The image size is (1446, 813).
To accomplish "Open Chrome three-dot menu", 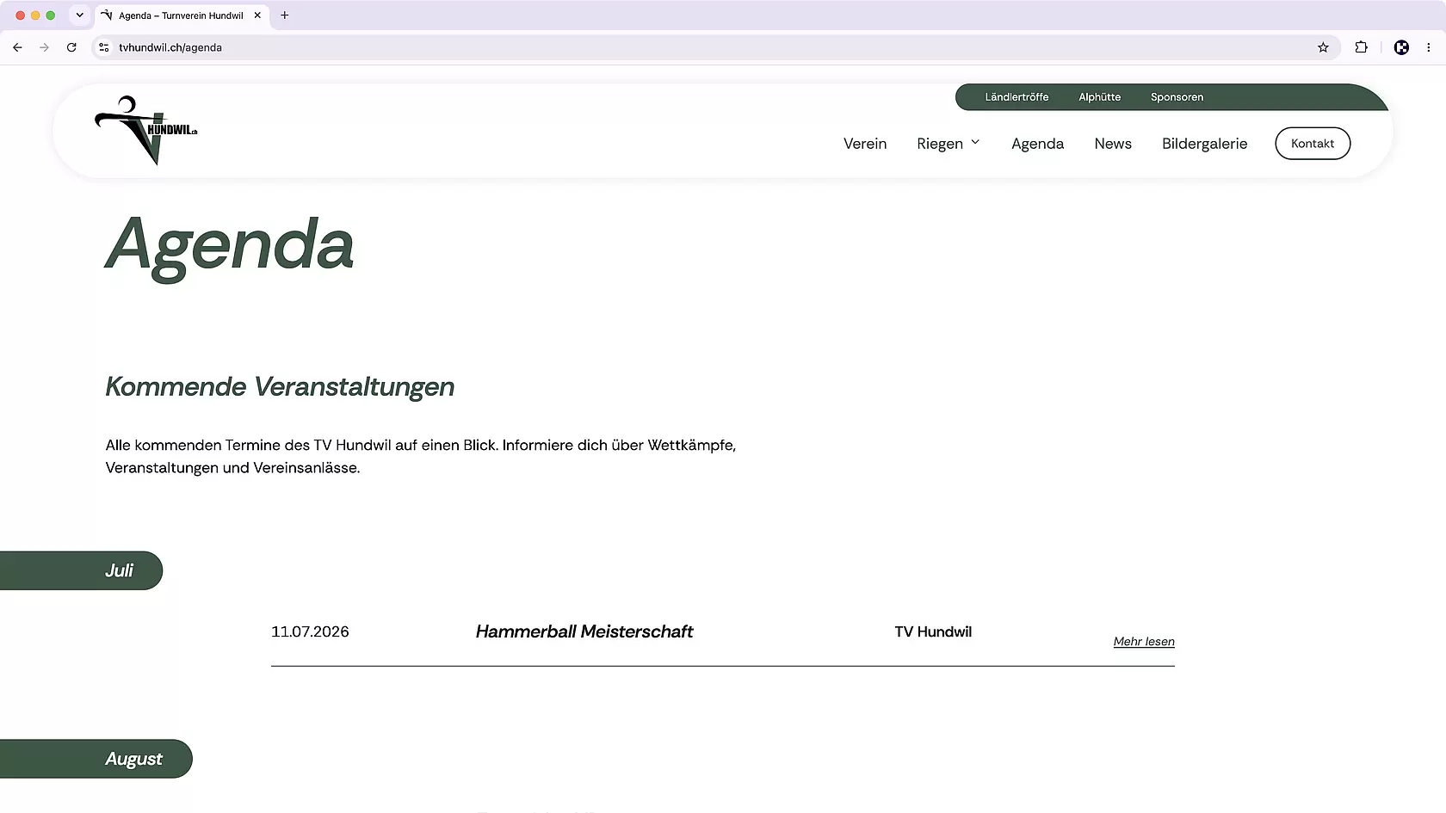I will (x=1429, y=47).
